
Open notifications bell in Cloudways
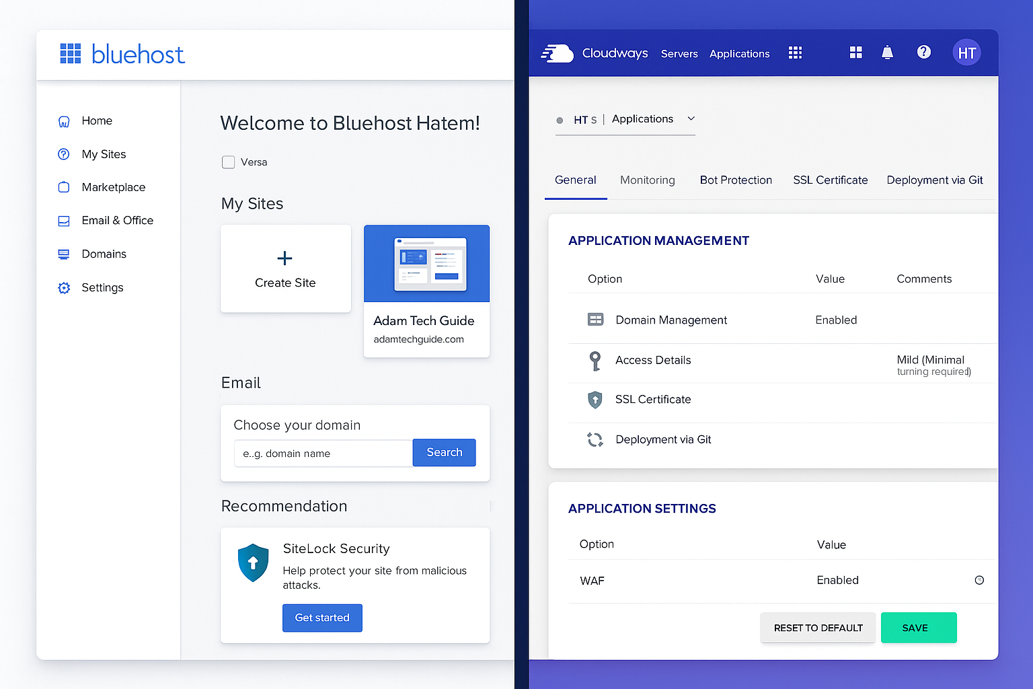888,52
